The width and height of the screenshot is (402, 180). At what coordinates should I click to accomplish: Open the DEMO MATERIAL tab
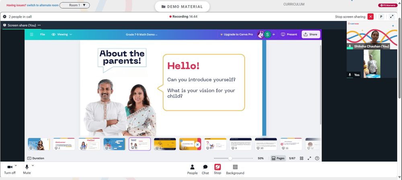coord(182,7)
